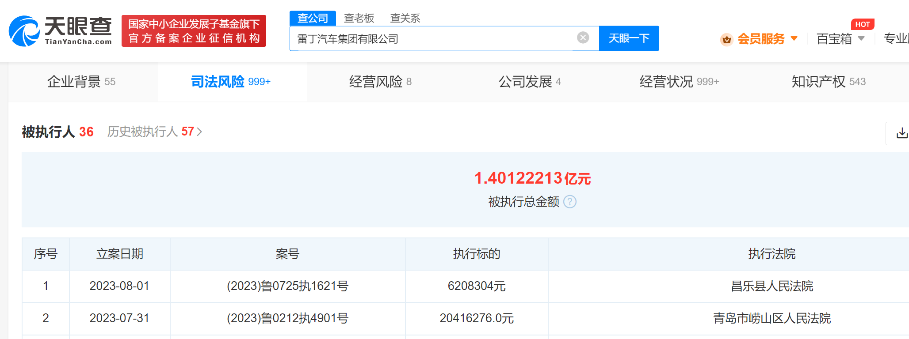The width and height of the screenshot is (909, 339).
Task: Click total amount 1.40122213亿元
Action: pos(532,178)
